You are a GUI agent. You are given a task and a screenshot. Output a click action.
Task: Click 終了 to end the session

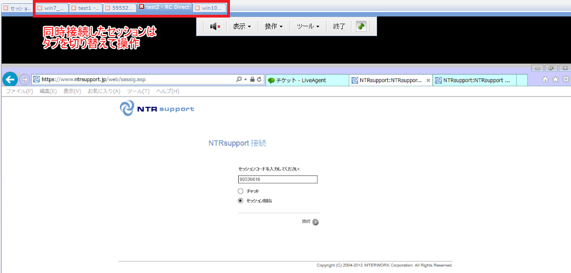point(339,26)
